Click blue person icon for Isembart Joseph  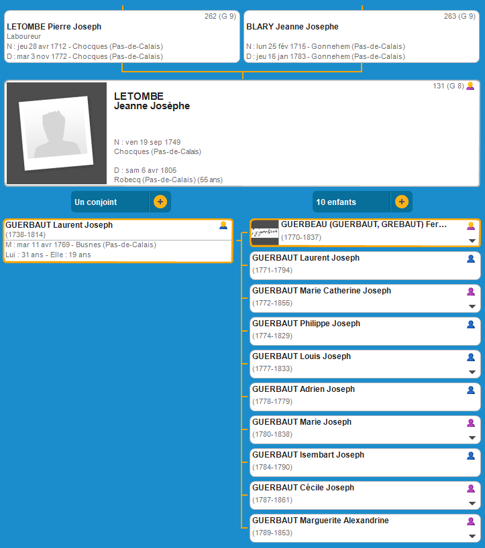click(x=471, y=456)
